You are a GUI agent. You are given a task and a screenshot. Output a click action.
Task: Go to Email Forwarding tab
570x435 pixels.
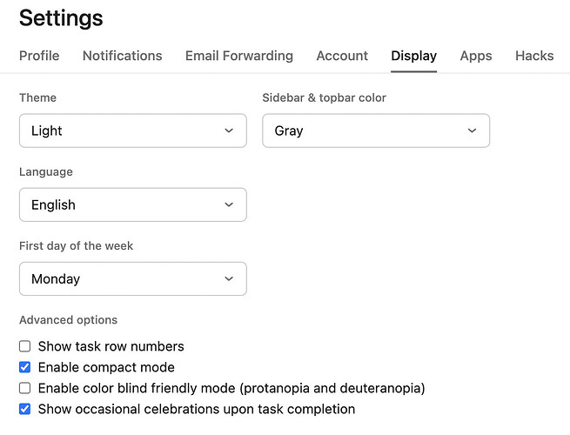pos(239,56)
